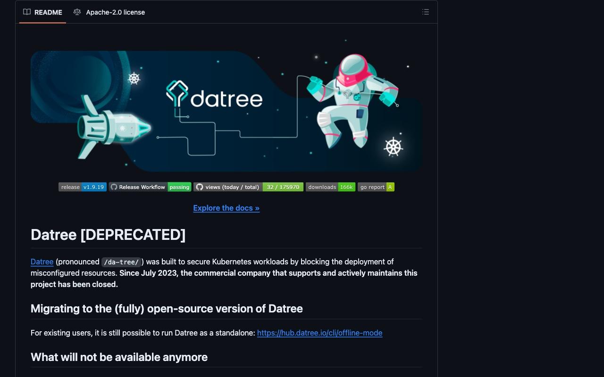Image resolution: width=604 pixels, height=377 pixels.
Task: Click the book icon beside README
Action: [x=27, y=12]
